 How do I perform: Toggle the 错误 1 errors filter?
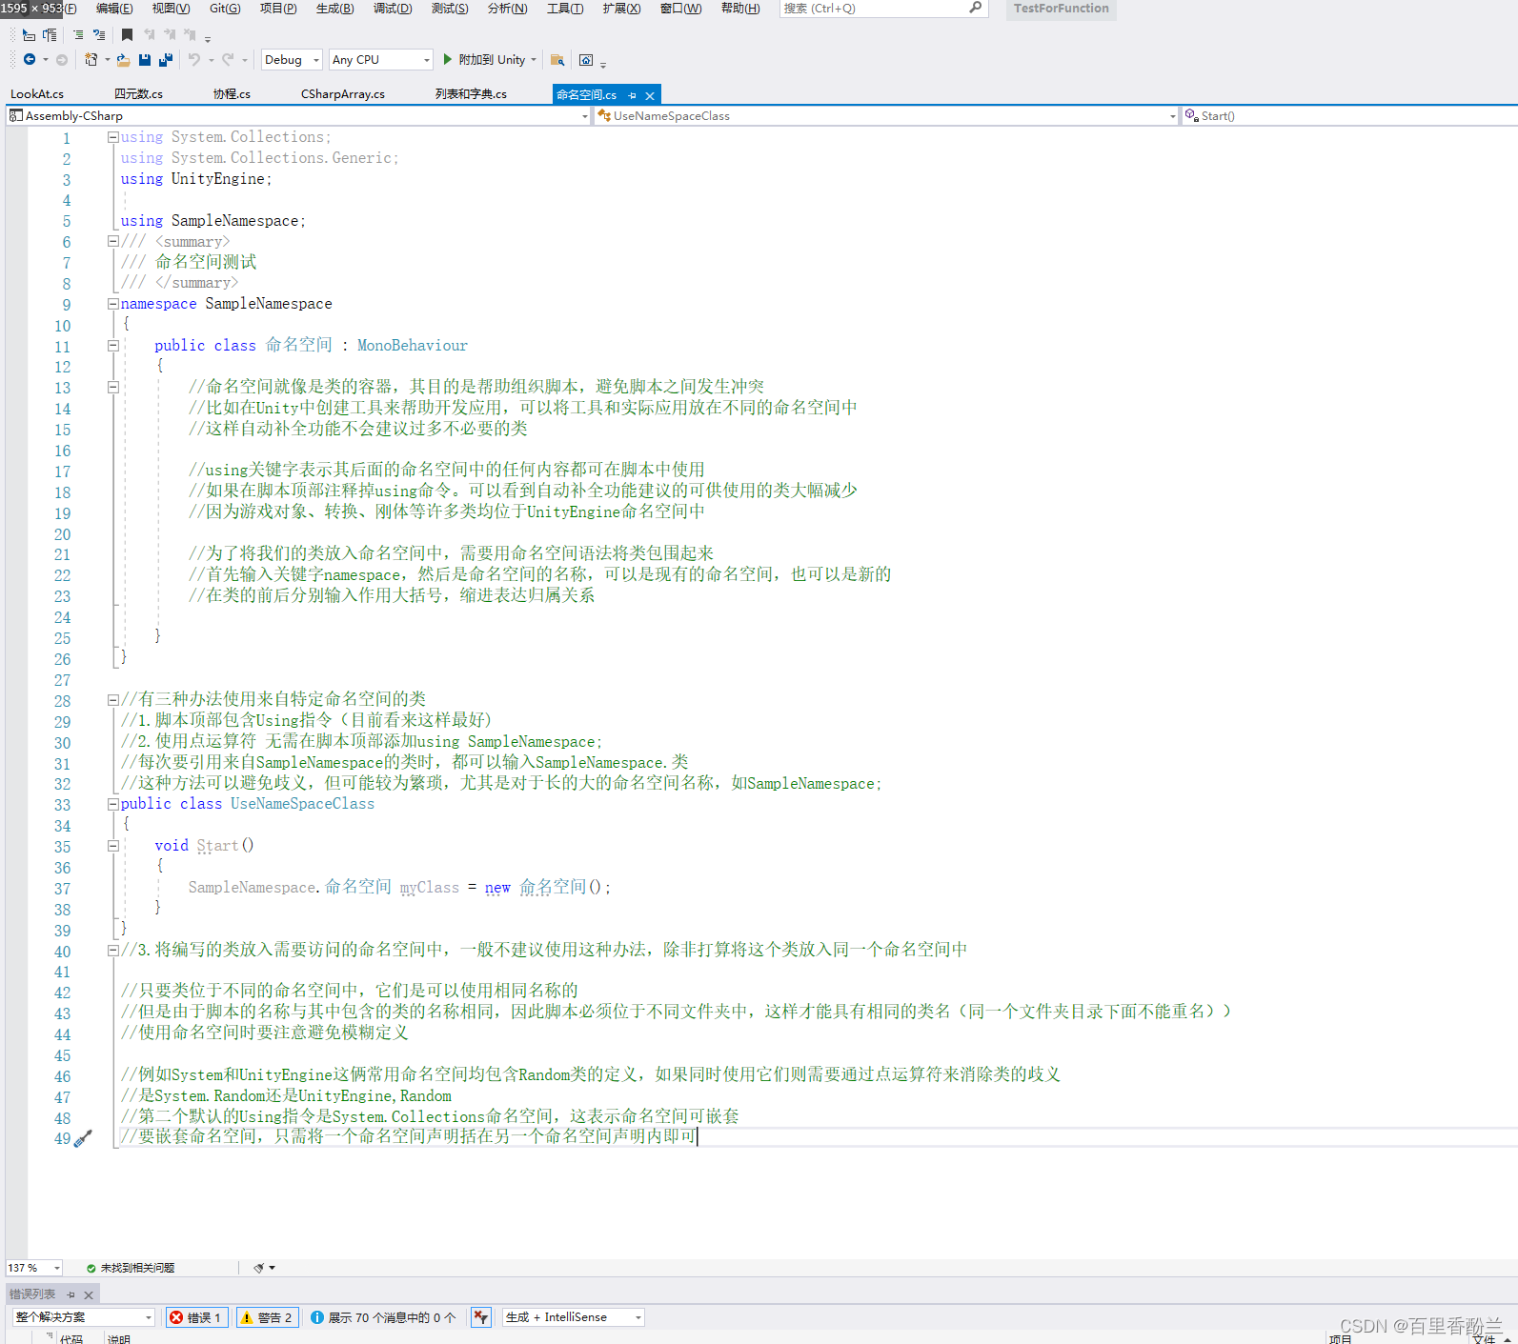coord(197,1317)
